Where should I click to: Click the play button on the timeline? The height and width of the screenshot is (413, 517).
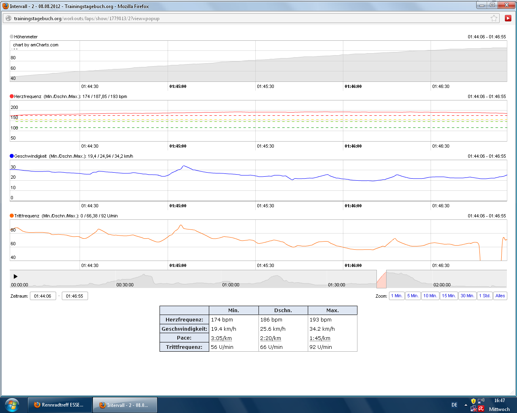[x=15, y=277]
